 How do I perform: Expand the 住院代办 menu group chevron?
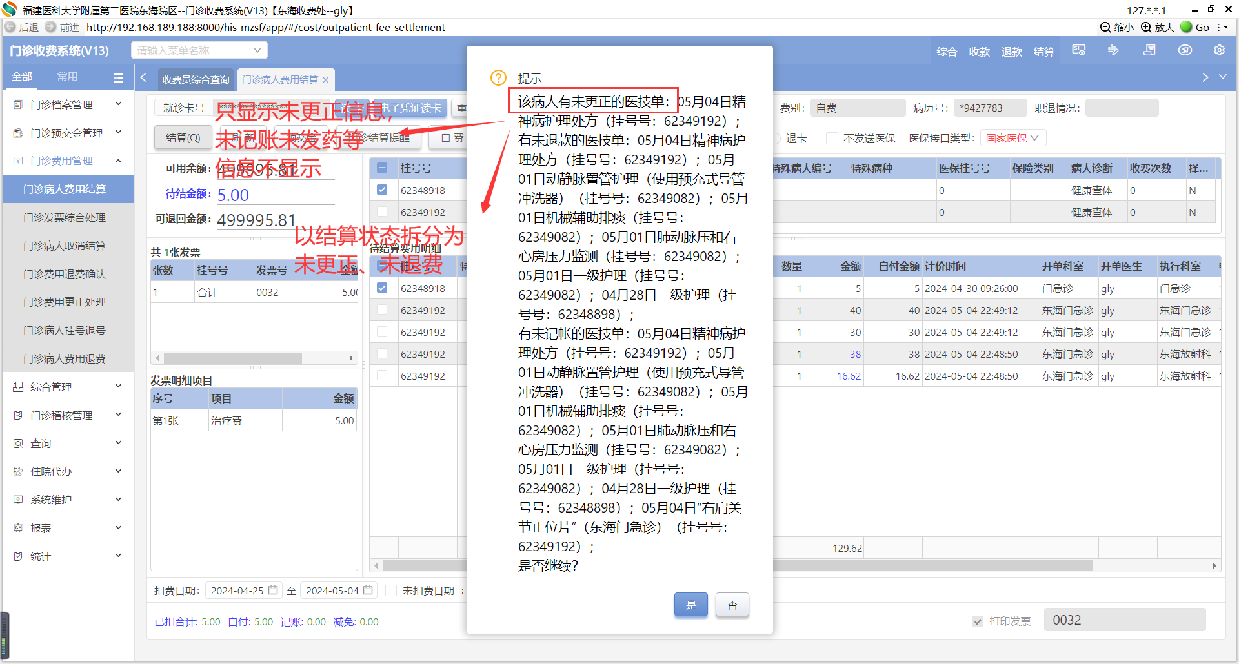point(118,471)
